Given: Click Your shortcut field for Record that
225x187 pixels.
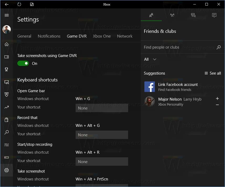Looking at the screenshot, I should [x=102, y=135].
